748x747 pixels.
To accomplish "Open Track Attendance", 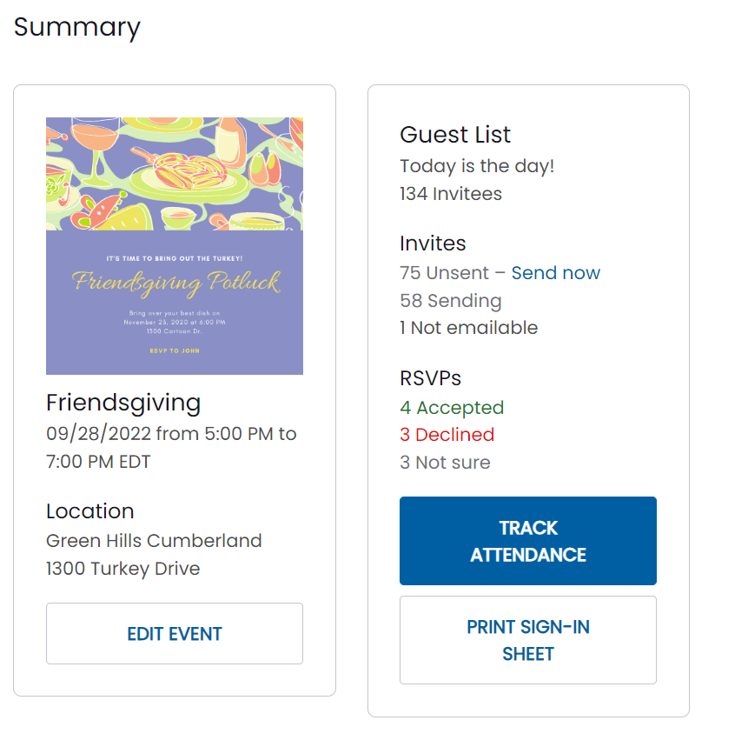I will point(528,541).
